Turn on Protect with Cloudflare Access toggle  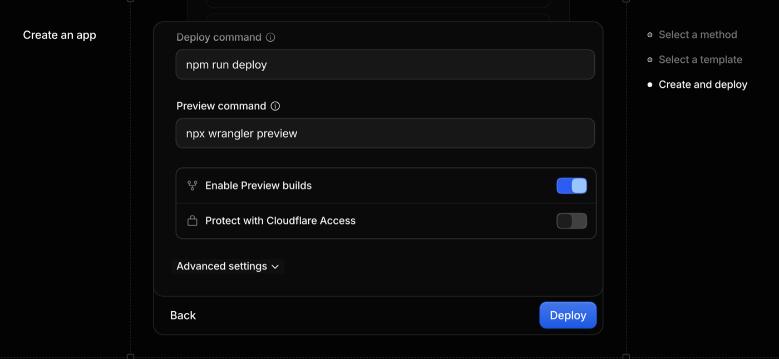(571, 221)
